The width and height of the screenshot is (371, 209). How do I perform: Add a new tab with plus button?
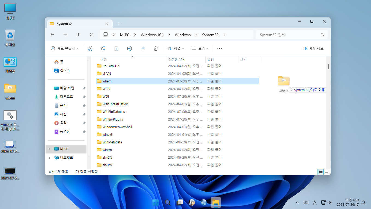119,24
